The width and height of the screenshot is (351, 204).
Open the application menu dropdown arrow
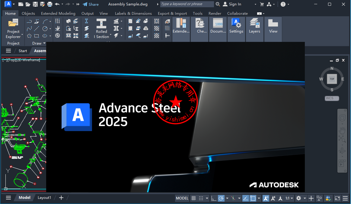point(14,4)
